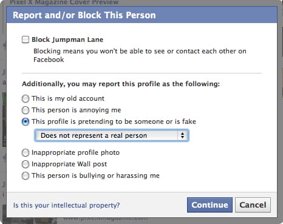The height and width of the screenshot is (224, 283).
Task: Click the "This person is annoying me" label
Action: click(77, 110)
